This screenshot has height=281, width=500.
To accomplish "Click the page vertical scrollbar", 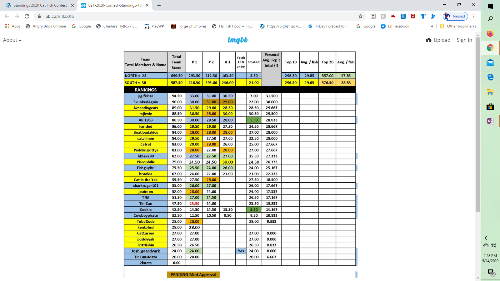I will [x=478, y=125].
